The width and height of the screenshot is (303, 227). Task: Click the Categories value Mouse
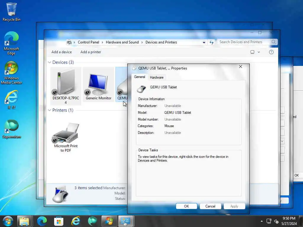169,126
